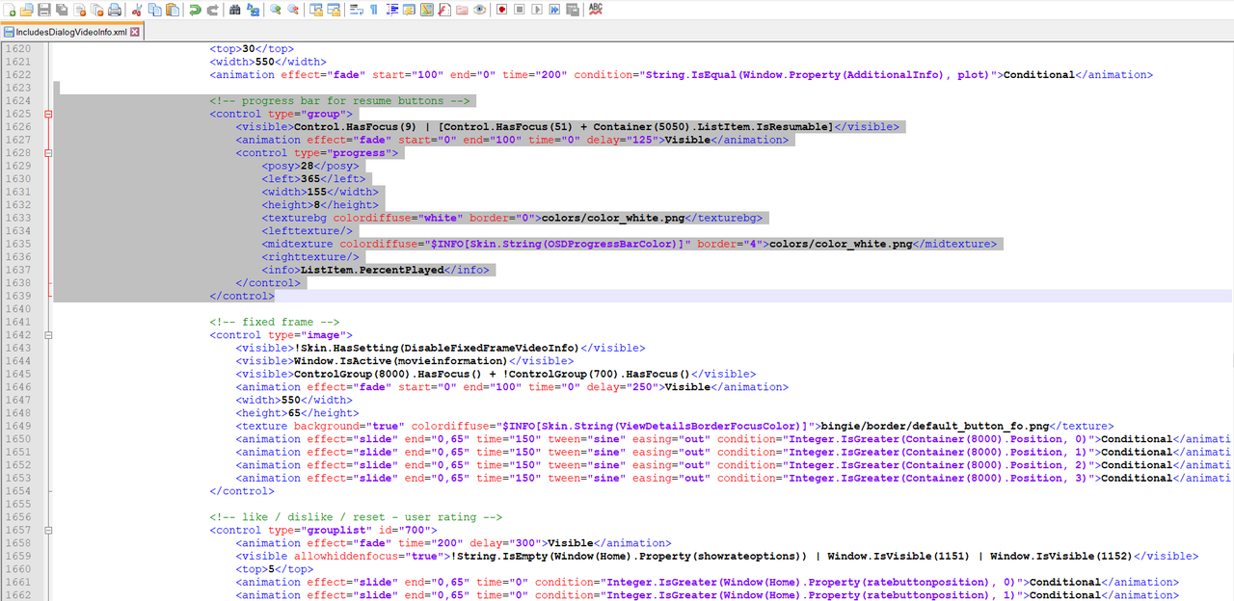The width and height of the screenshot is (1234, 601).
Task: Toggle show all characters pilcrow icon
Action: (373, 10)
